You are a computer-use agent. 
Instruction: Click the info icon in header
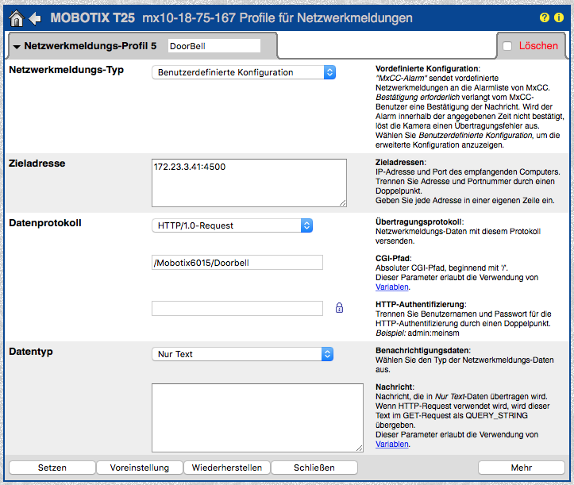(559, 17)
